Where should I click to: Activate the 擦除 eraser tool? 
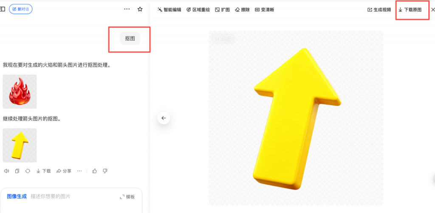[242, 10]
